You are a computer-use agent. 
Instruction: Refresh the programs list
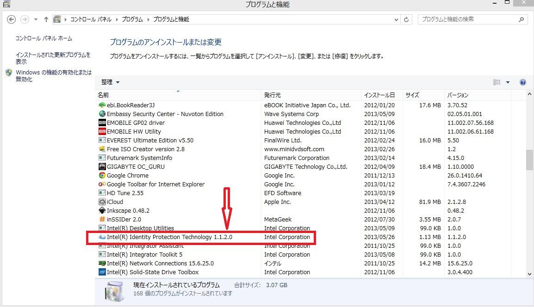click(406, 20)
